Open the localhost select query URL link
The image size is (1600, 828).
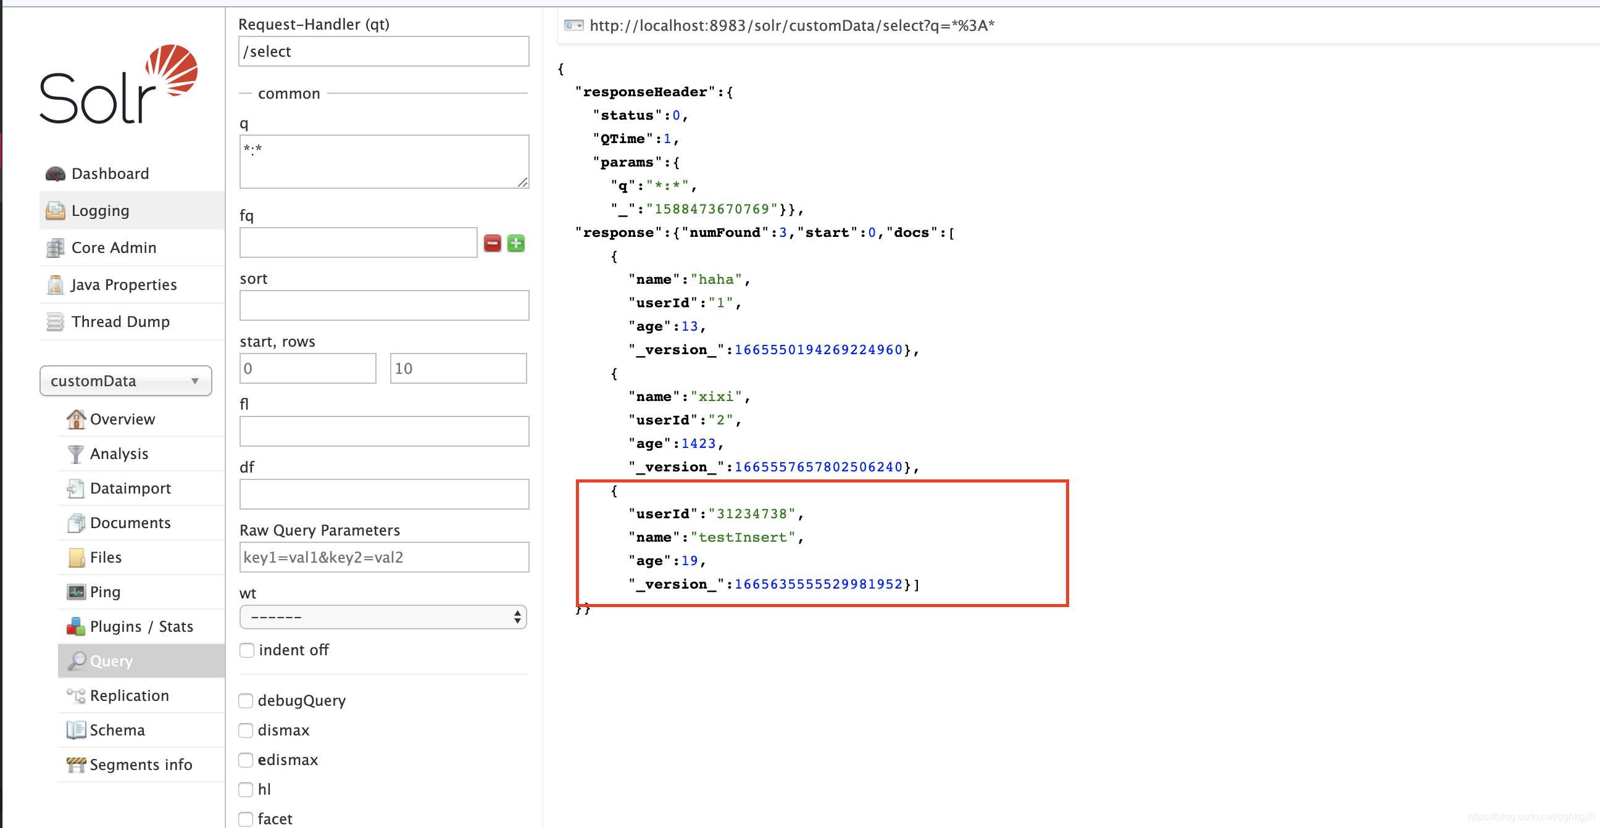coord(791,25)
